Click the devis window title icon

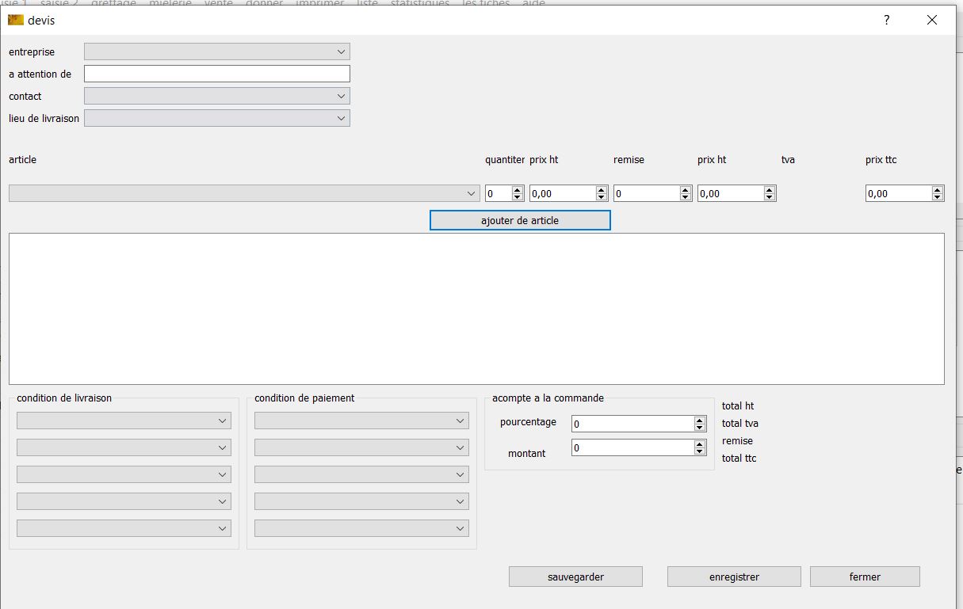[x=16, y=20]
